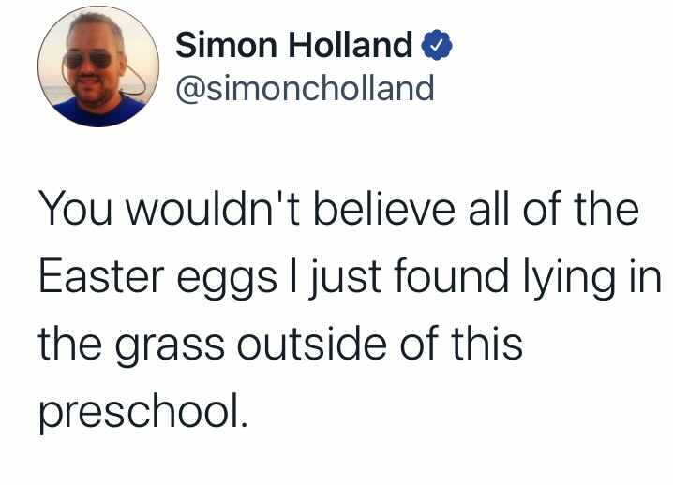Click the sunglasses in the profile photo

coord(88,60)
